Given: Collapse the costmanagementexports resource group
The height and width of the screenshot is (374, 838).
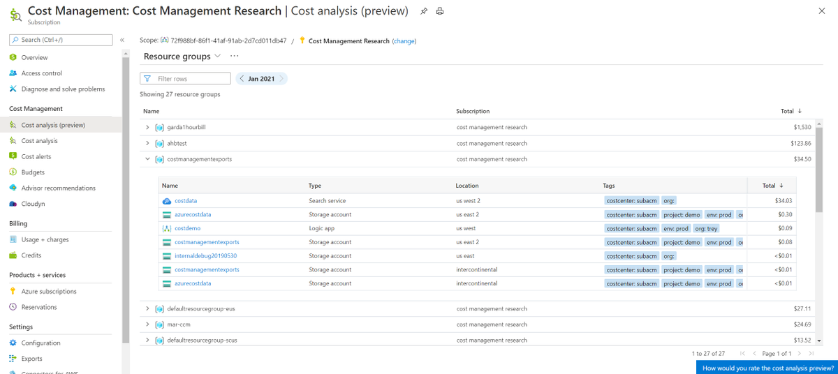Looking at the screenshot, I should [147, 159].
